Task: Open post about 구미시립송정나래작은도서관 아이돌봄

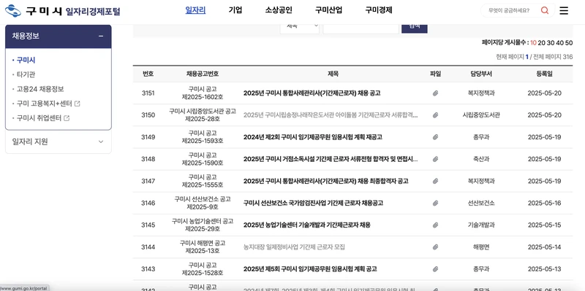Action: [x=331, y=115]
